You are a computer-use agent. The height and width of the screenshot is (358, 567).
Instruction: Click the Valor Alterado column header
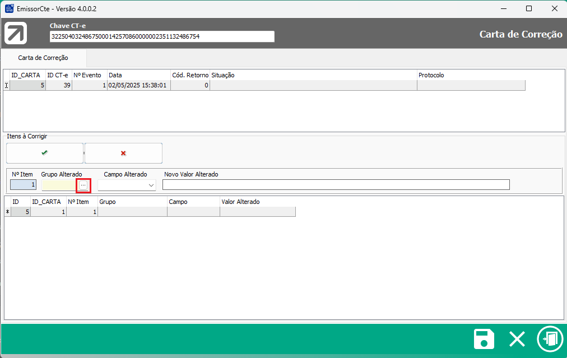(x=257, y=202)
